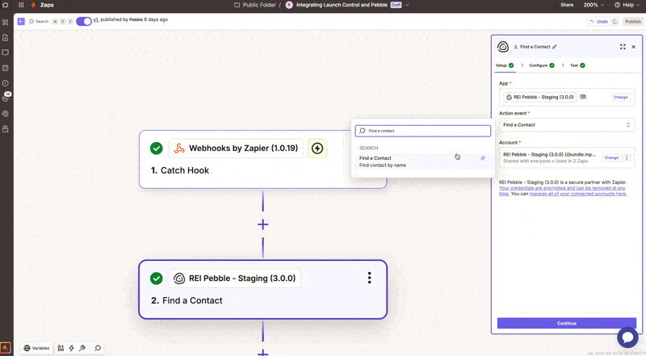Select the Webhooks Catch Hook step
Screen dimensions: 646x356
point(263,160)
